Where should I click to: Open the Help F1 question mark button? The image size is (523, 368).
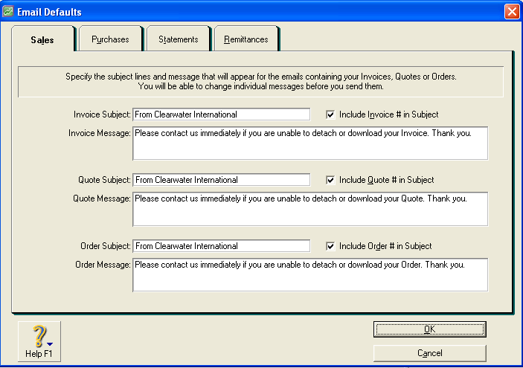pyautogui.click(x=39, y=341)
